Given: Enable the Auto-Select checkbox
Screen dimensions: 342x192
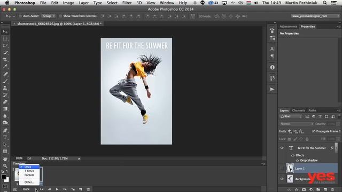Looking at the screenshot, I should point(20,16).
